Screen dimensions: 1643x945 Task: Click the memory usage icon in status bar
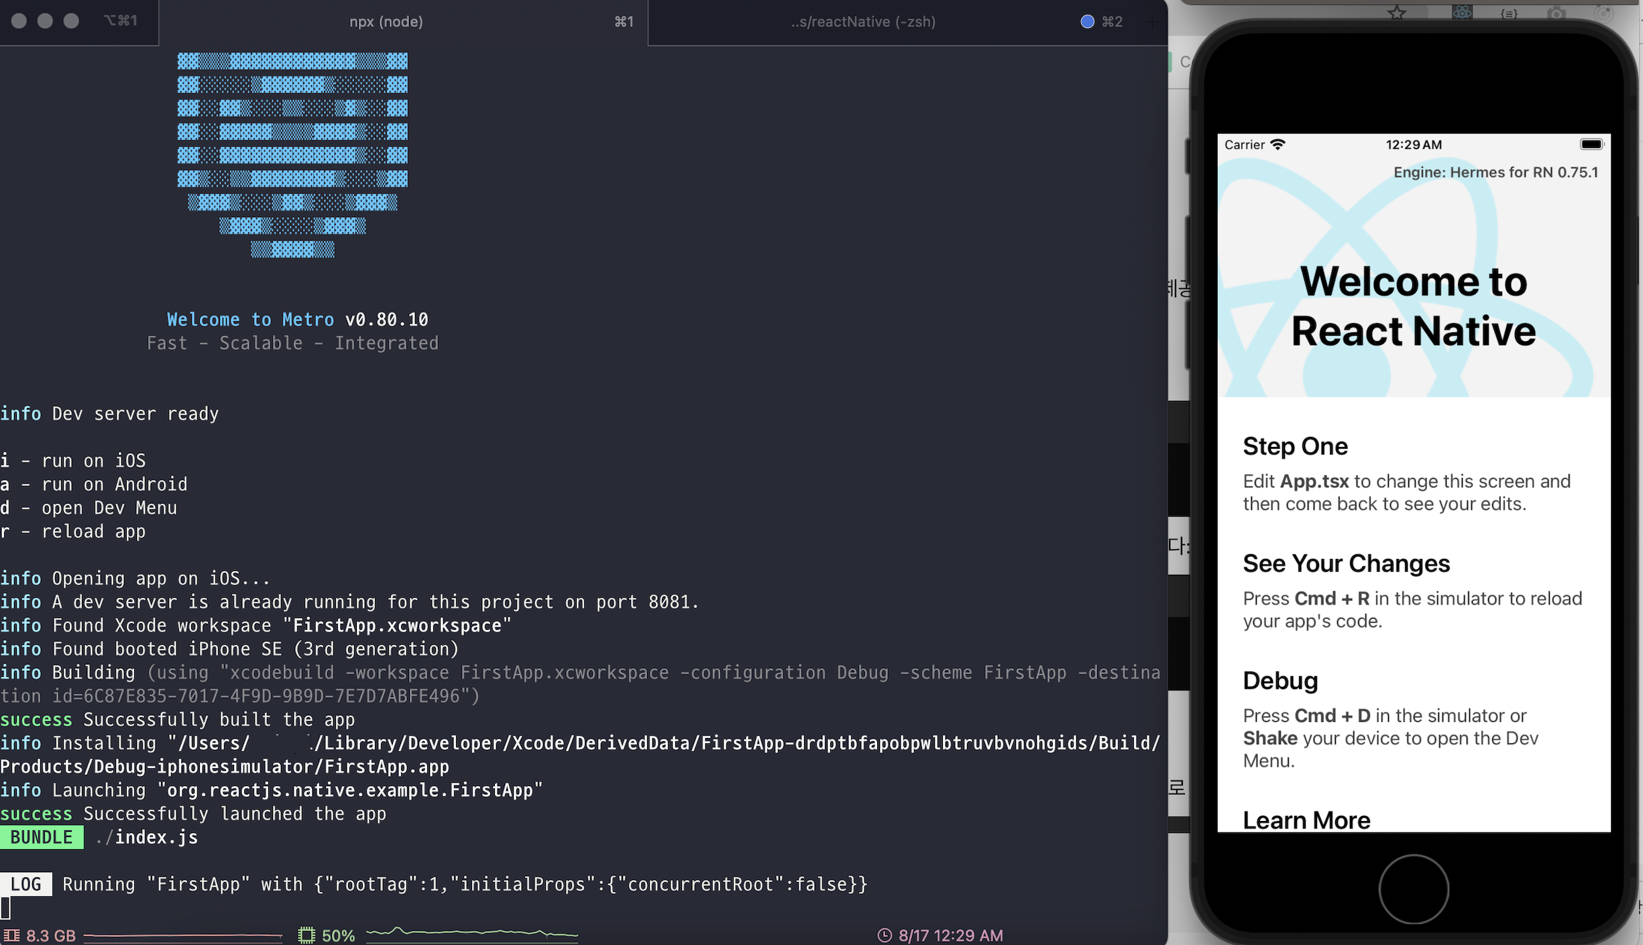point(12,935)
